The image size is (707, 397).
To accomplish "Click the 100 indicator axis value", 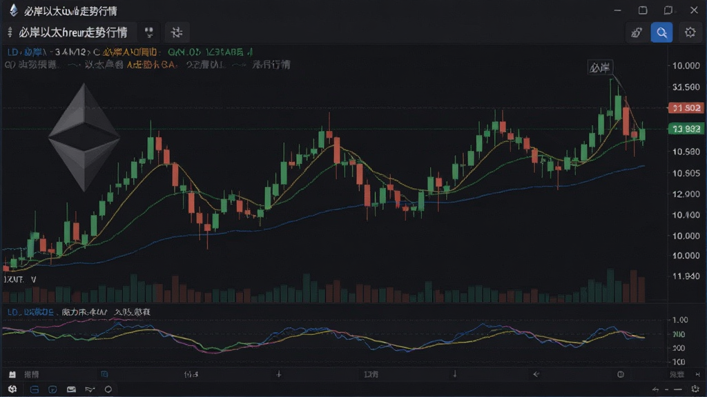I will [x=679, y=362].
